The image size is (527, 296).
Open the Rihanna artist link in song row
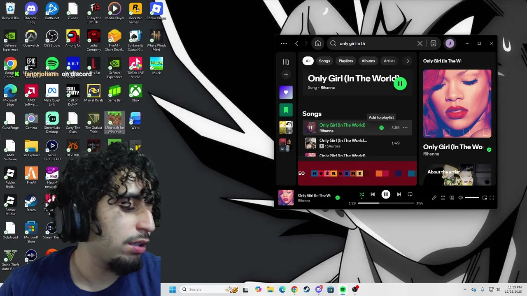click(x=326, y=131)
